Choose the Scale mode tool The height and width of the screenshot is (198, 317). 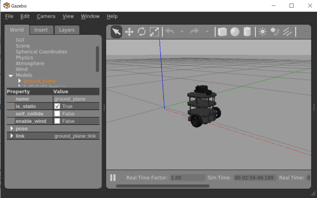coord(154,31)
